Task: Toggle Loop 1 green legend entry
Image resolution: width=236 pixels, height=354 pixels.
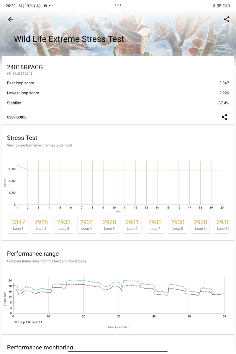Action: click(20, 322)
